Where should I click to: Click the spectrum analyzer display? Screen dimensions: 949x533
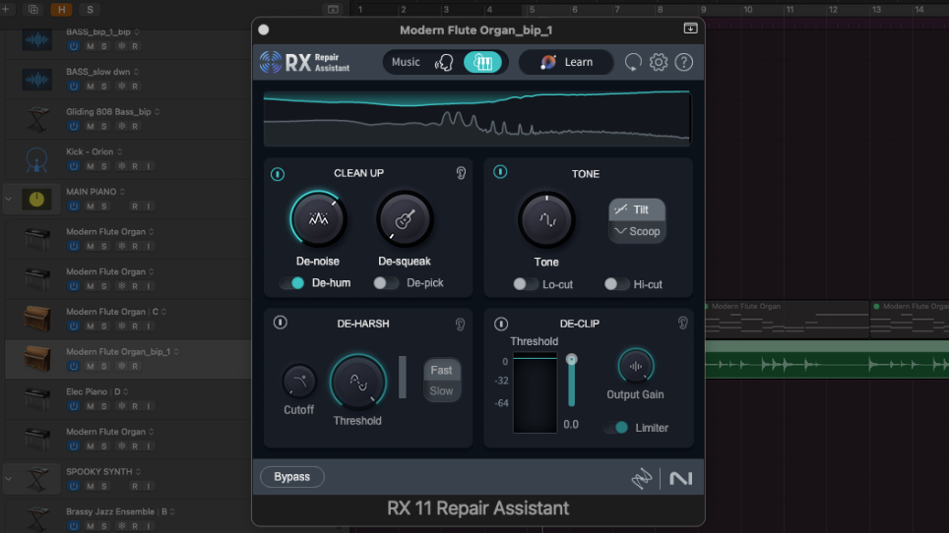(x=476, y=118)
